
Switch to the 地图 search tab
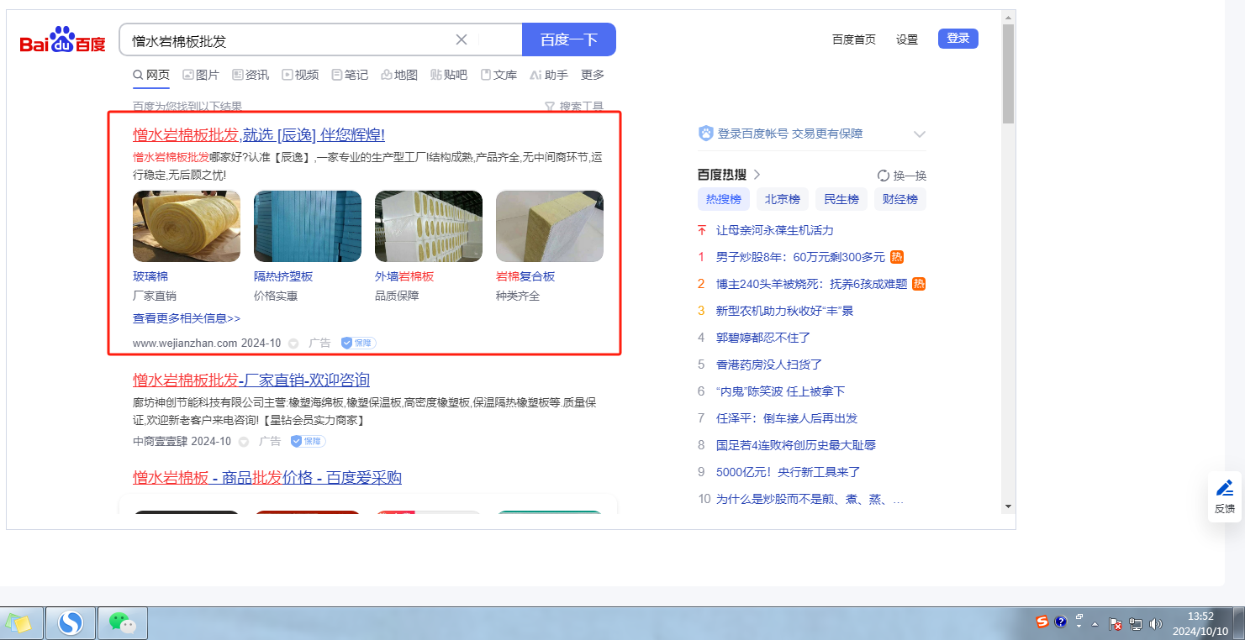click(x=399, y=75)
